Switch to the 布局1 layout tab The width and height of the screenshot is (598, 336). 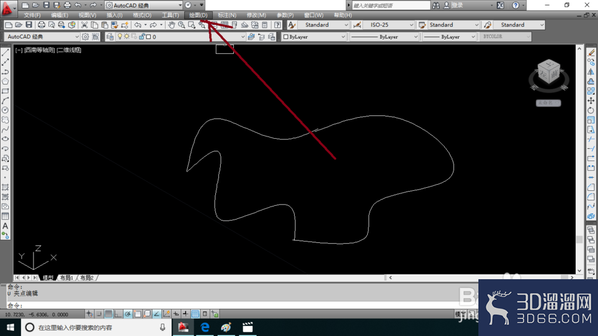coord(66,277)
